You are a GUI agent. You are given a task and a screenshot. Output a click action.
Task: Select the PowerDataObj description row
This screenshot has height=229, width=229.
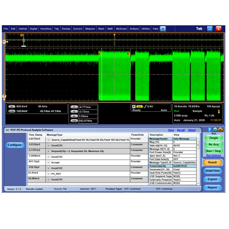click(173, 166)
